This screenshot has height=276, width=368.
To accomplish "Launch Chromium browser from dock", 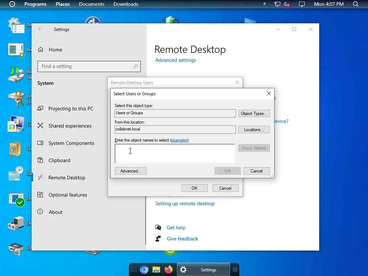I will click(x=144, y=270).
